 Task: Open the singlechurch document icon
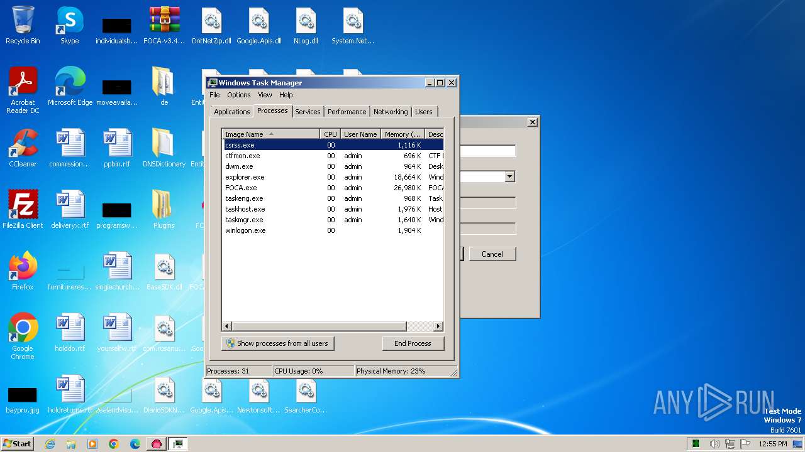117,272
